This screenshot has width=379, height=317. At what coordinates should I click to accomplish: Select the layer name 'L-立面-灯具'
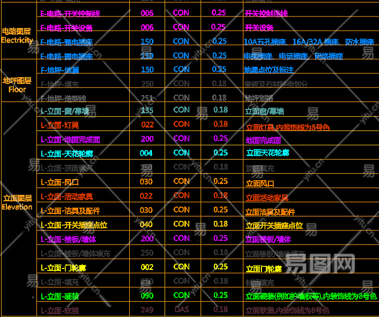click(x=60, y=125)
